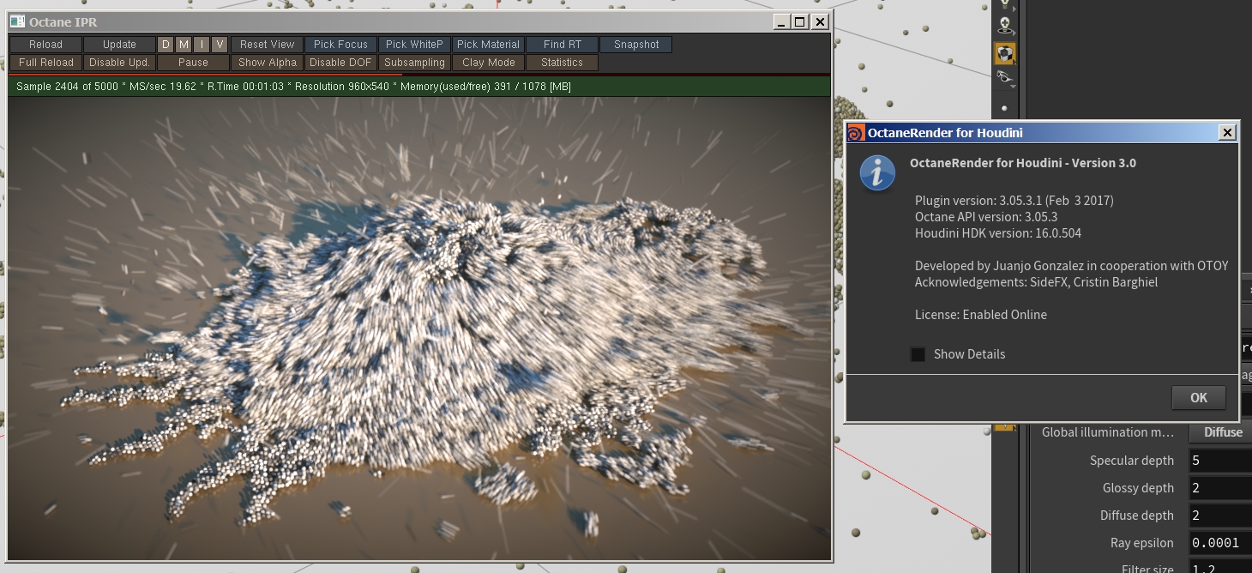Pause the IPR rendering
The image size is (1252, 573).
(193, 63)
